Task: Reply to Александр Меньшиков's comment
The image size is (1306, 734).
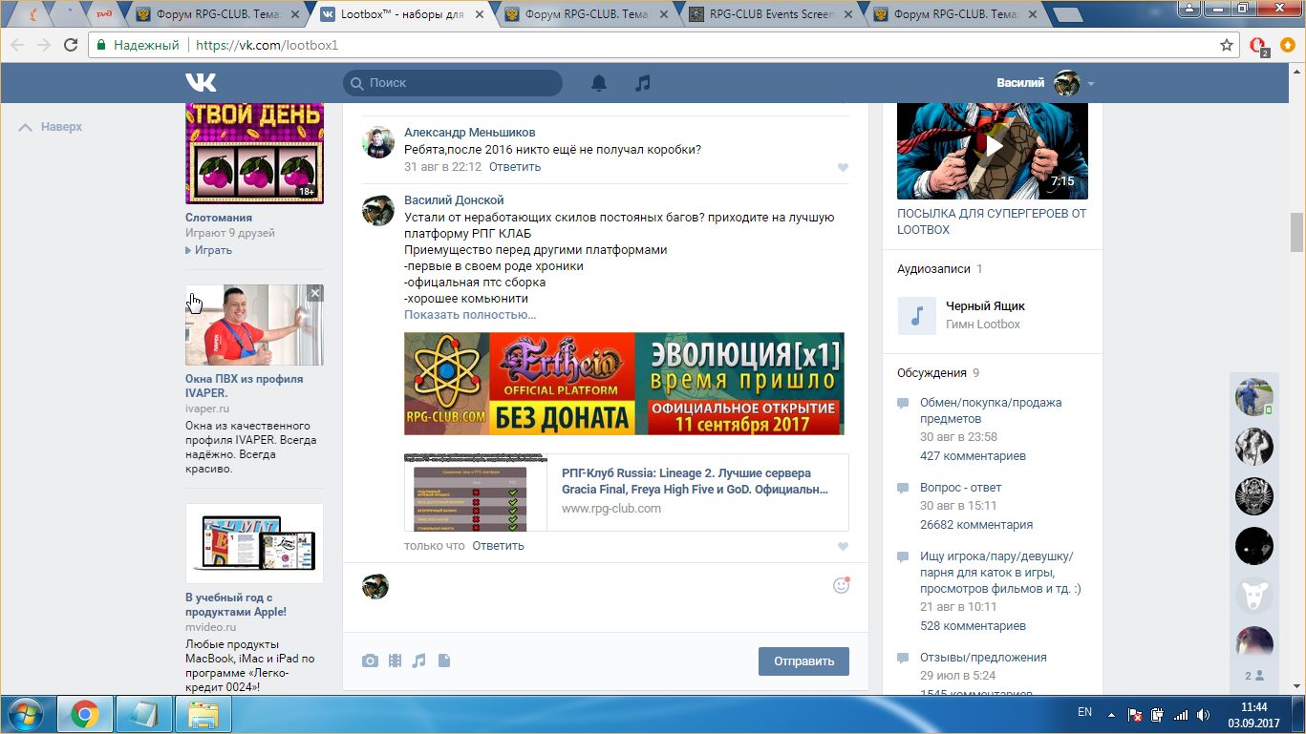Action: tap(515, 167)
